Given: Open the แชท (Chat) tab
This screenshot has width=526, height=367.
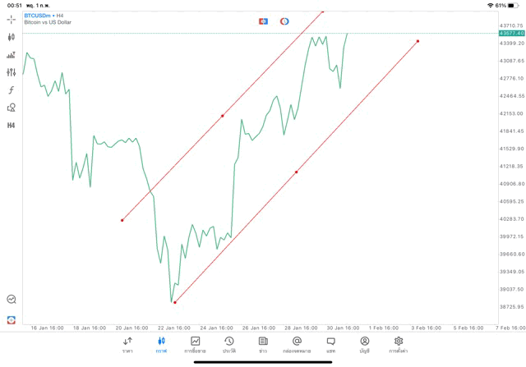Looking at the screenshot, I should [330, 344].
